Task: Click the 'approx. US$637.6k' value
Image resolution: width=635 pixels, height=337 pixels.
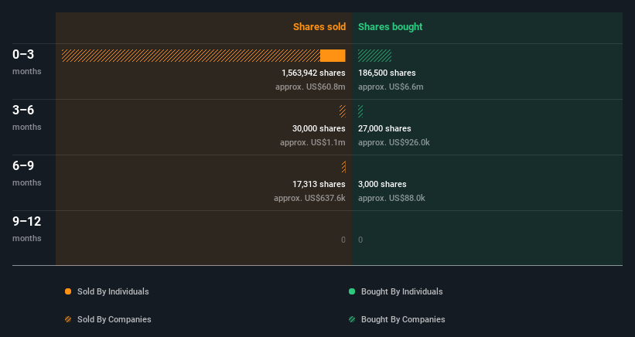Action: 309,198
